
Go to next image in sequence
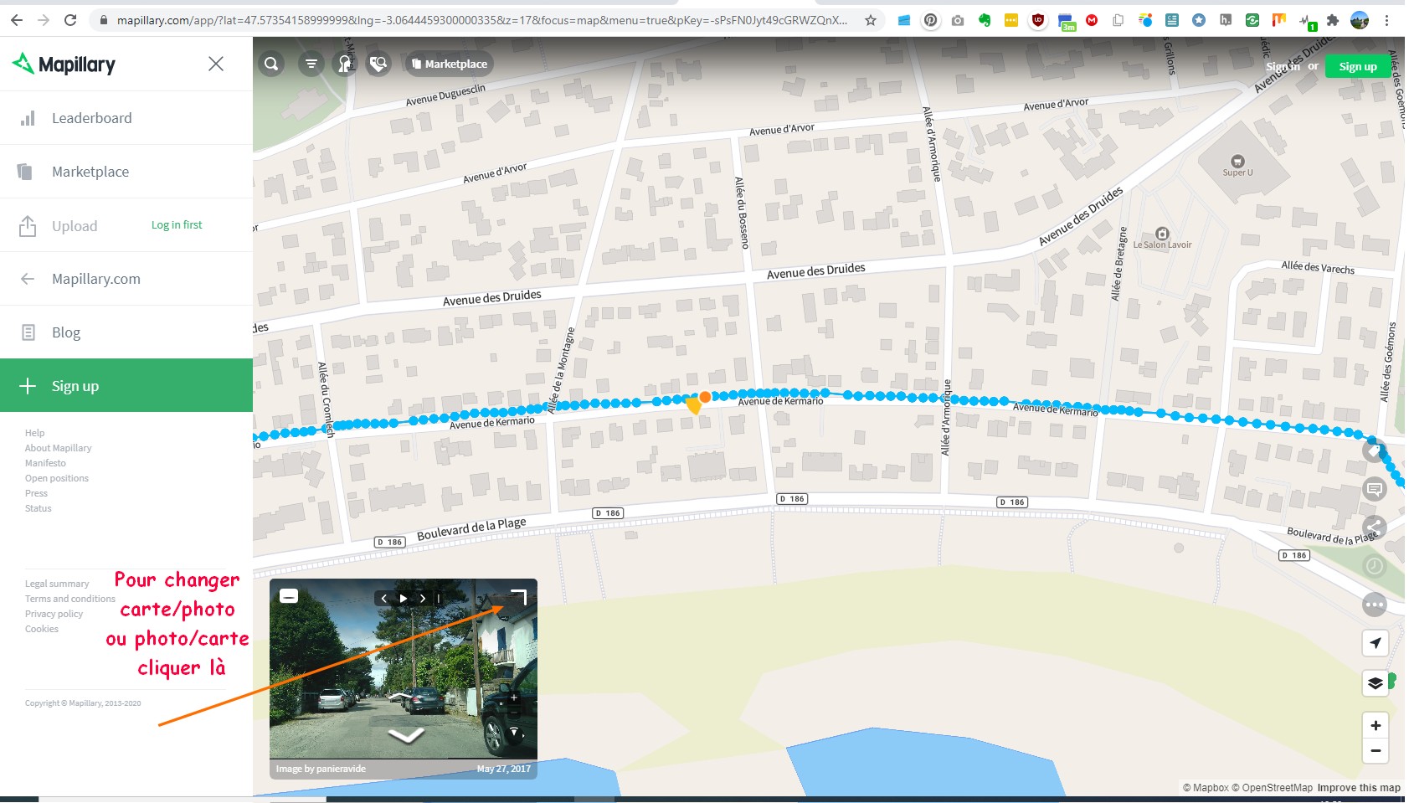[x=423, y=598]
